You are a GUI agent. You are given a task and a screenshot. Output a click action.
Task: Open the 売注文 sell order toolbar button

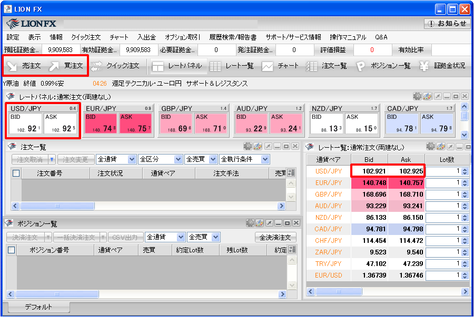(24, 66)
